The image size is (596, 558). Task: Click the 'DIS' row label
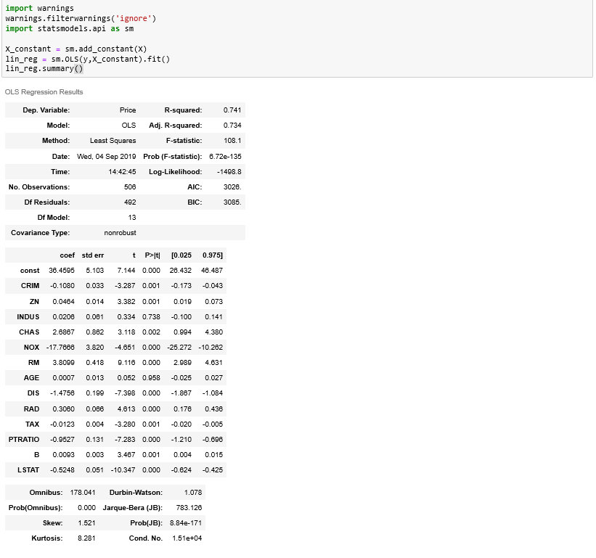33,393
